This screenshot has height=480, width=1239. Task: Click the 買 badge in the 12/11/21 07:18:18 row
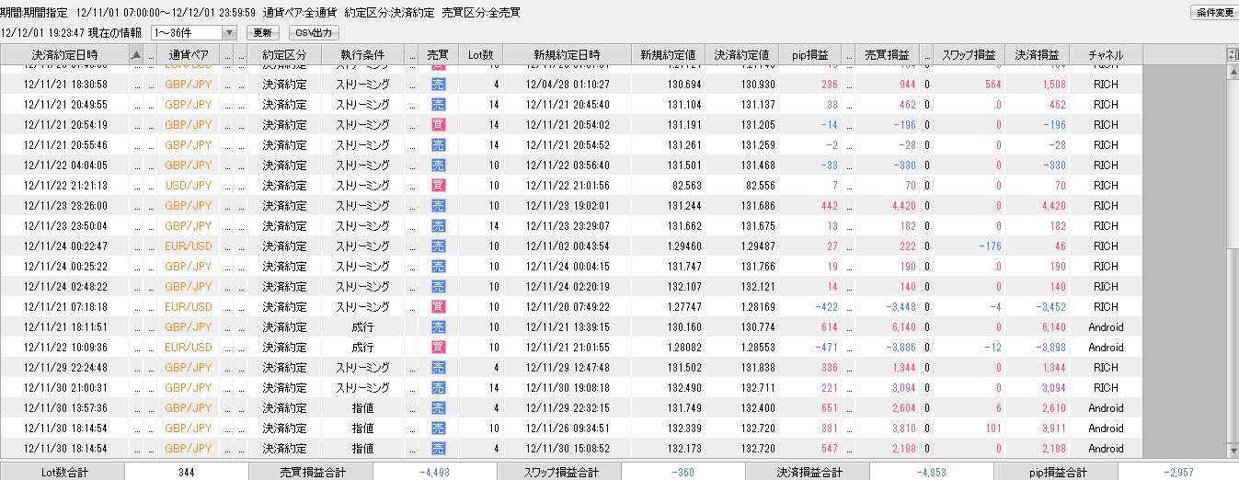click(x=438, y=306)
